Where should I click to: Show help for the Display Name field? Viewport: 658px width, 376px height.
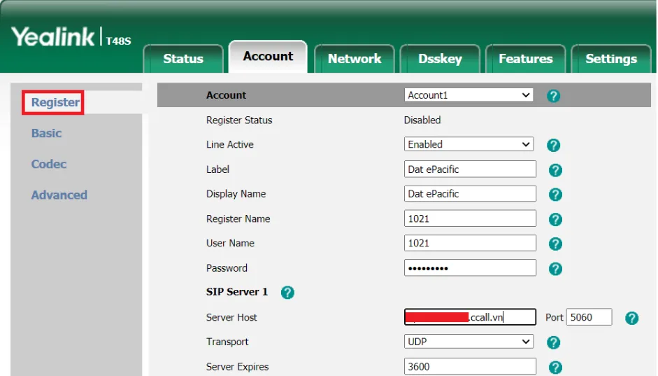coord(555,195)
